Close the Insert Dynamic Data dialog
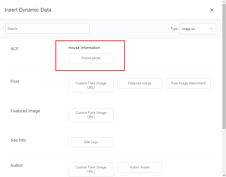The width and height of the screenshot is (226, 177). point(212,10)
